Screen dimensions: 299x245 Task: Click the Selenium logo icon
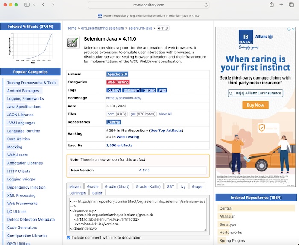tap(73, 43)
